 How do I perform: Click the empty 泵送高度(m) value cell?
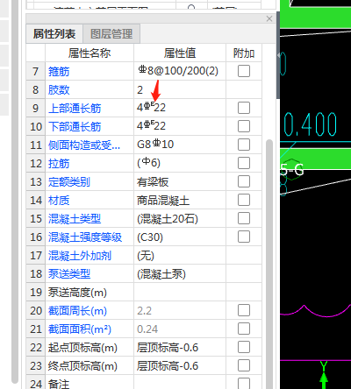[x=180, y=292]
